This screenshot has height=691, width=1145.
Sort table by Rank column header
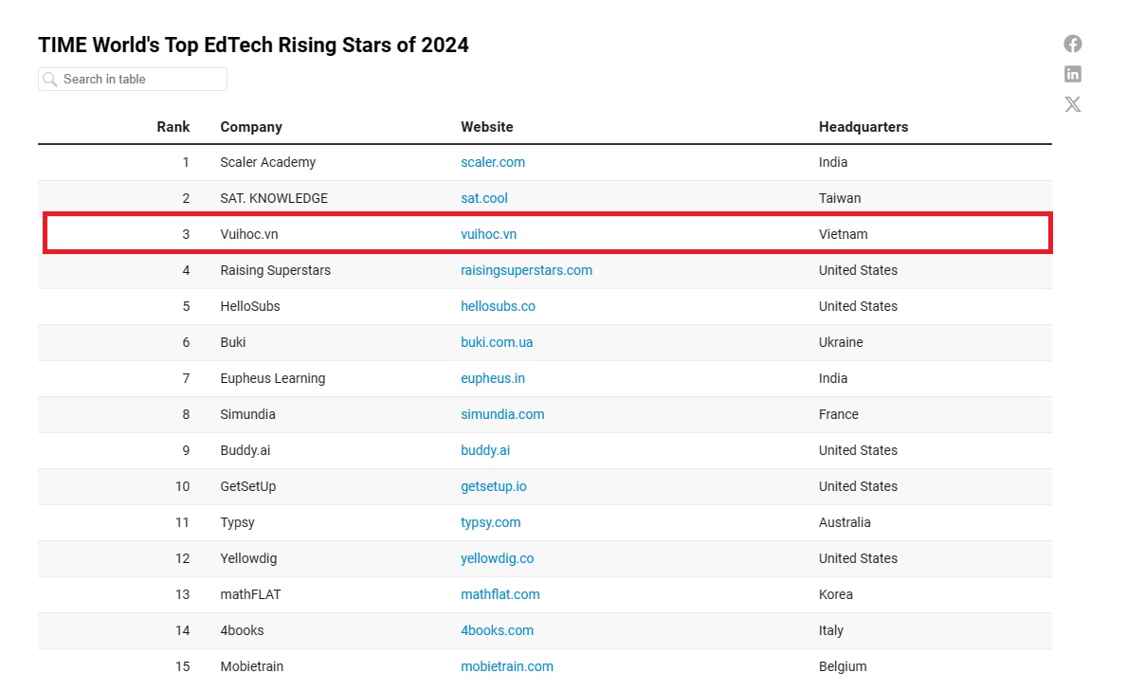[x=173, y=127]
